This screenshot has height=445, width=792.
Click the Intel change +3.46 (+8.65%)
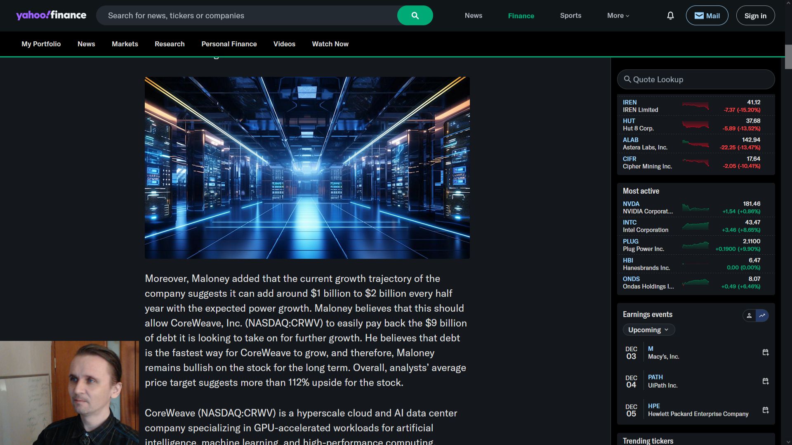pos(741,230)
